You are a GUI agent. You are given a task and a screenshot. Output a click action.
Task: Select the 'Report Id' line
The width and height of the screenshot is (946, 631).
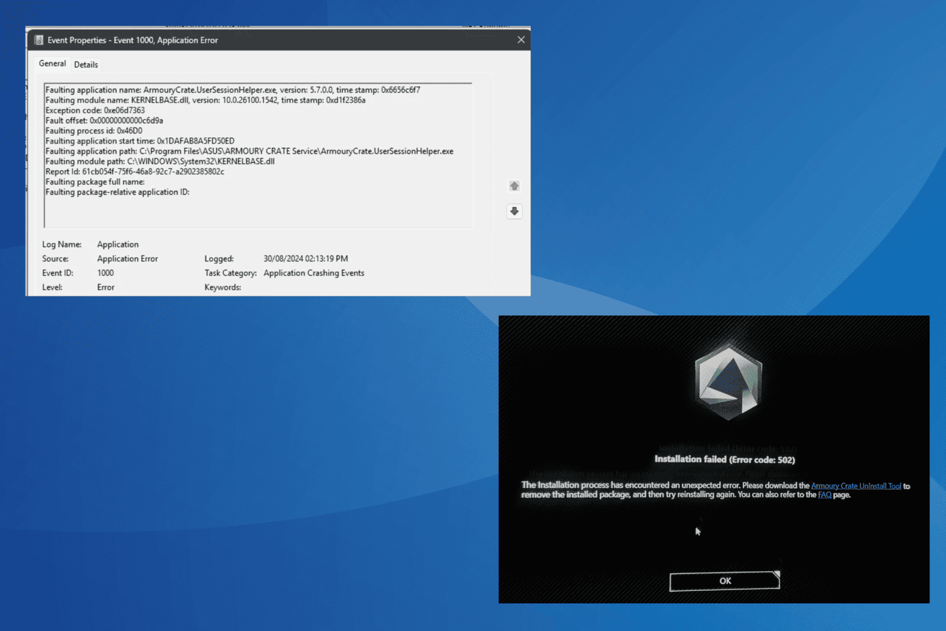(x=135, y=172)
